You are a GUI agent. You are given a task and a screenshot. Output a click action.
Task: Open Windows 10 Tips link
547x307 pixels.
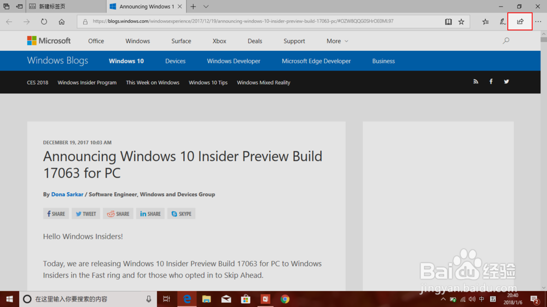(x=208, y=82)
